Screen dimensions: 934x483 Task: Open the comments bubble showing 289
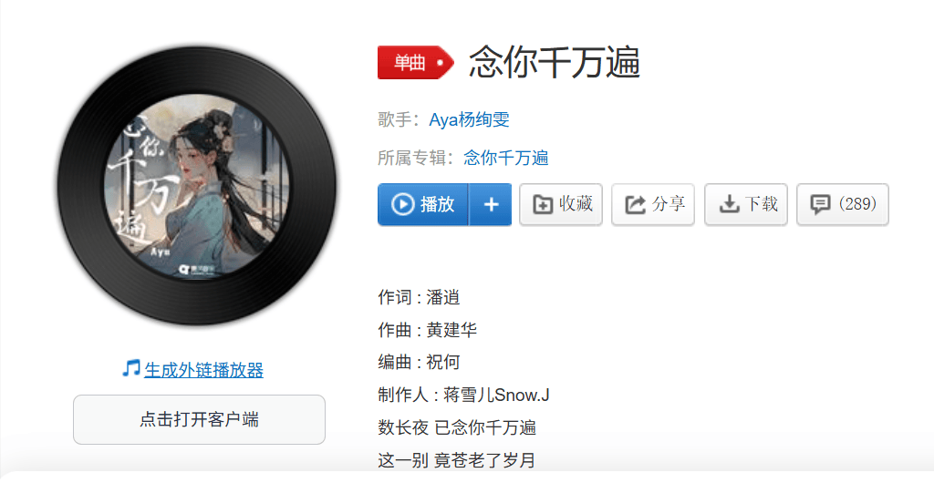tap(842, 205)
